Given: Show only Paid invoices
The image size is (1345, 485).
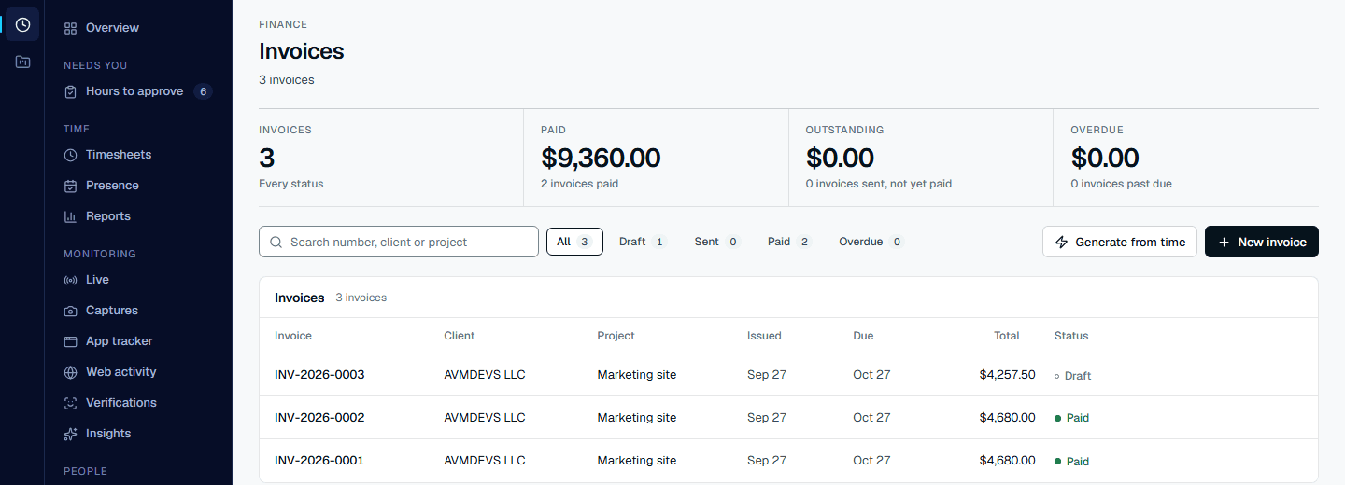Looking at the screenshot, I should tap(790, 242).
